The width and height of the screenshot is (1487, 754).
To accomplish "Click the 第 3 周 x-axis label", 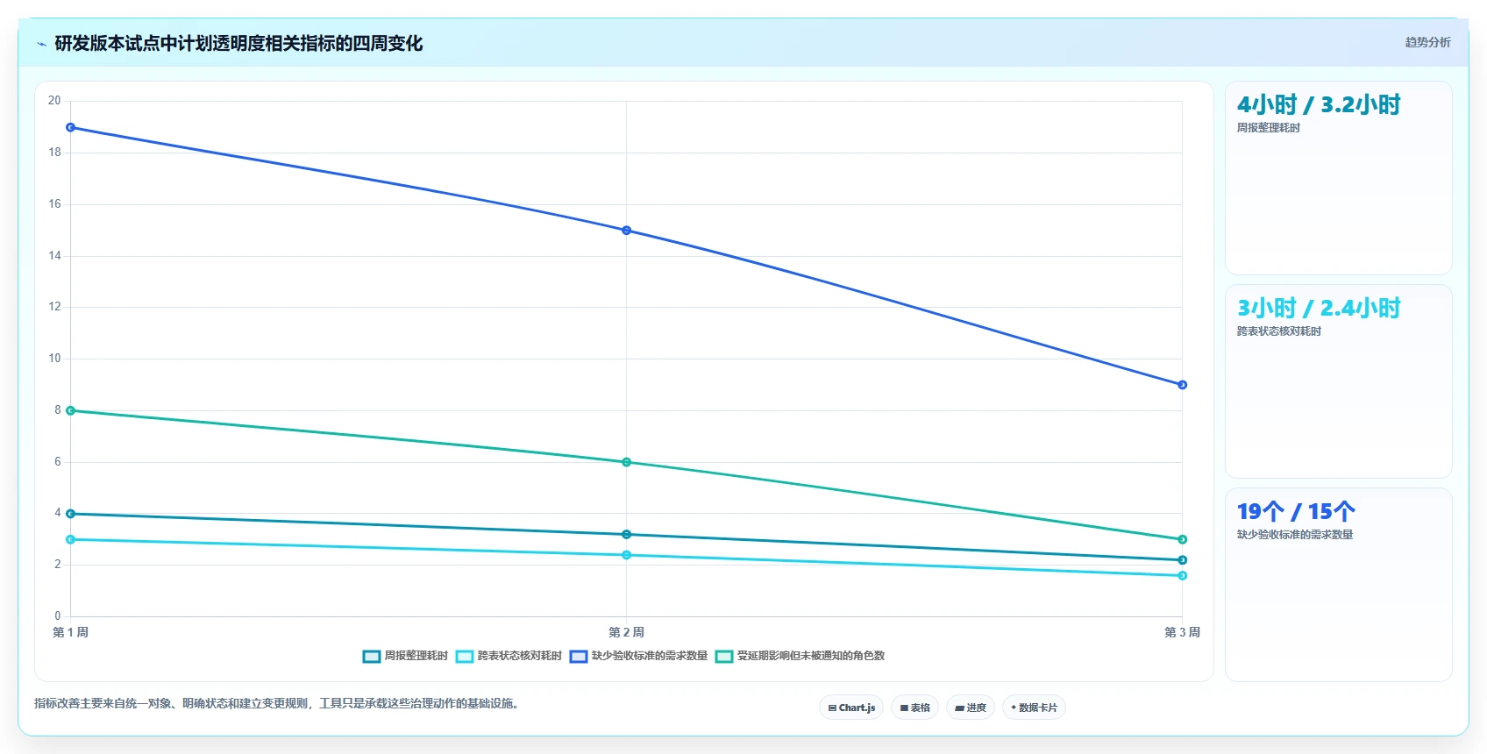I will [1182, 632].
